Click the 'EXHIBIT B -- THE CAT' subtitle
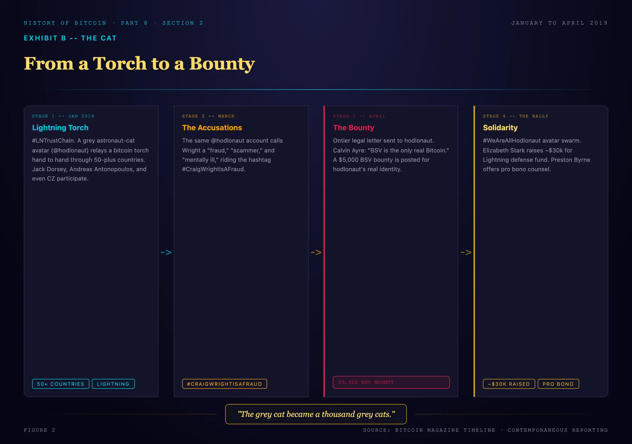The height and width of the screenshot is (444, 632). point(70,38)
